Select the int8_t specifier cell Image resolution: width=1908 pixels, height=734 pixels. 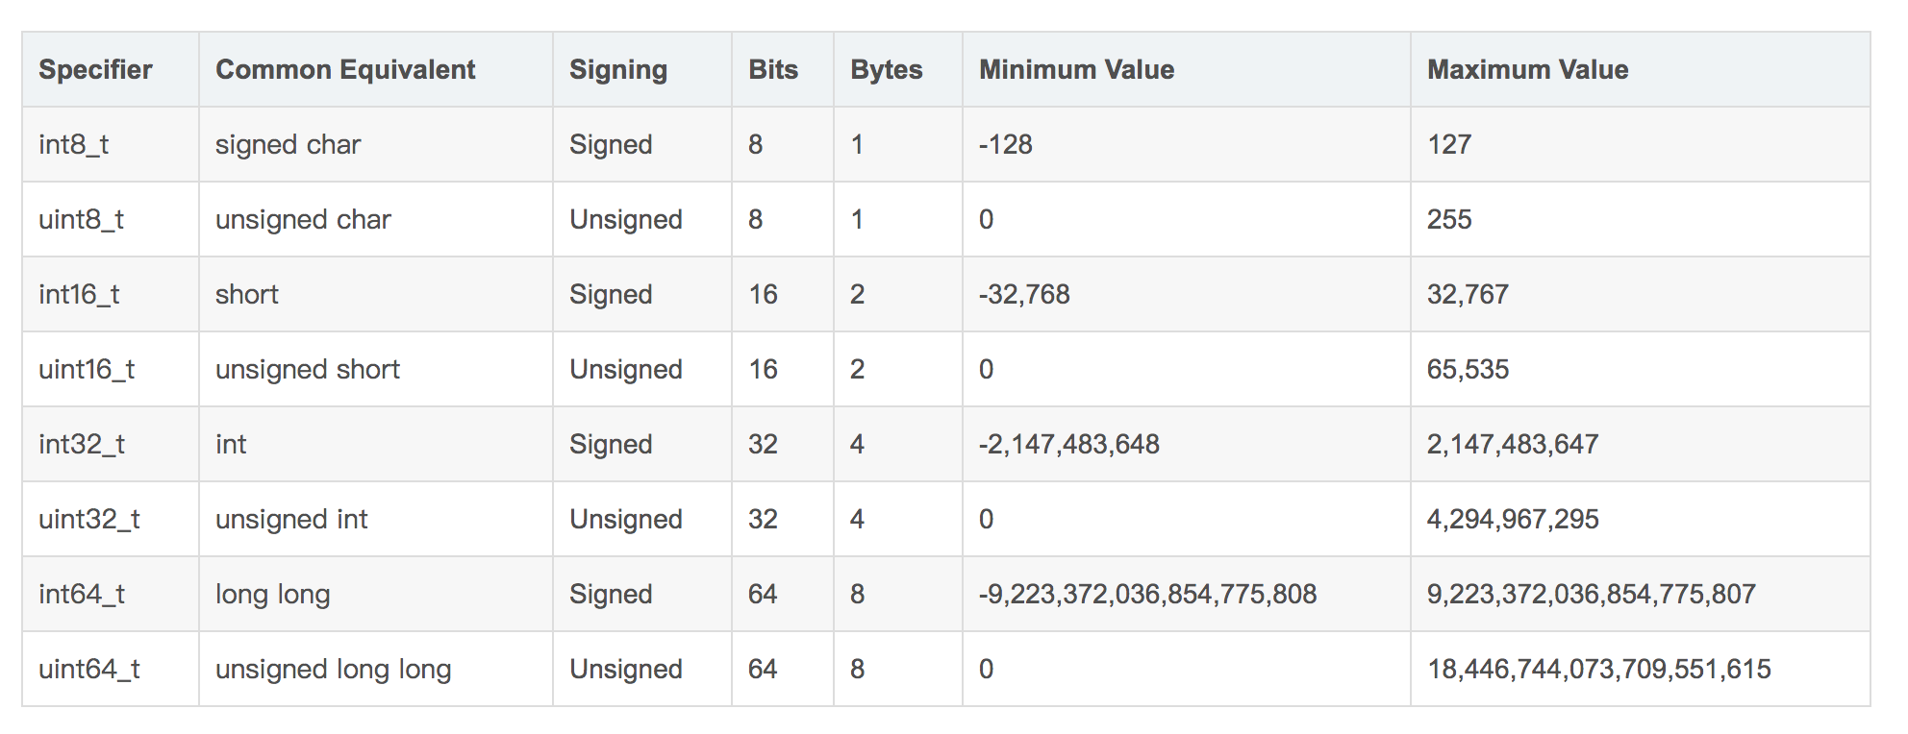click(x=74, y=145)
